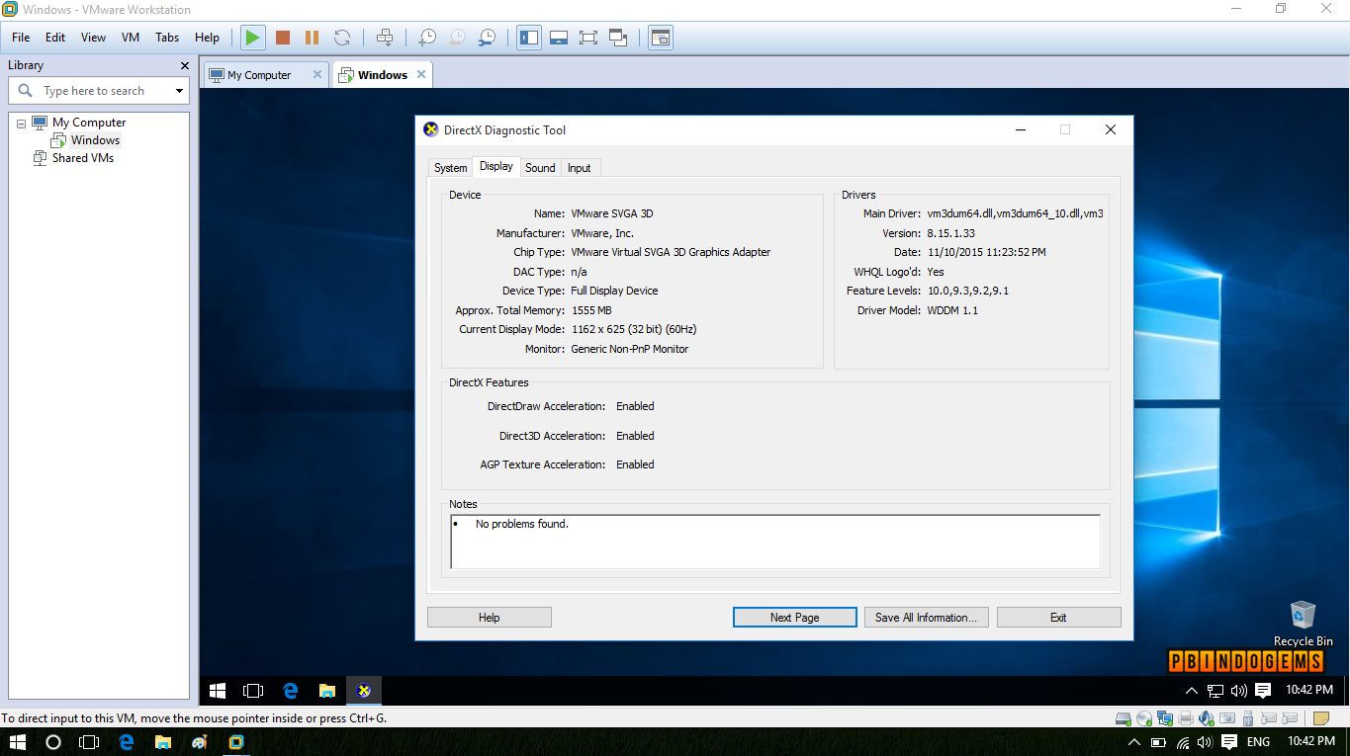
Task: Enter full screen mode from the toolbar
Action: coord(588,38)
